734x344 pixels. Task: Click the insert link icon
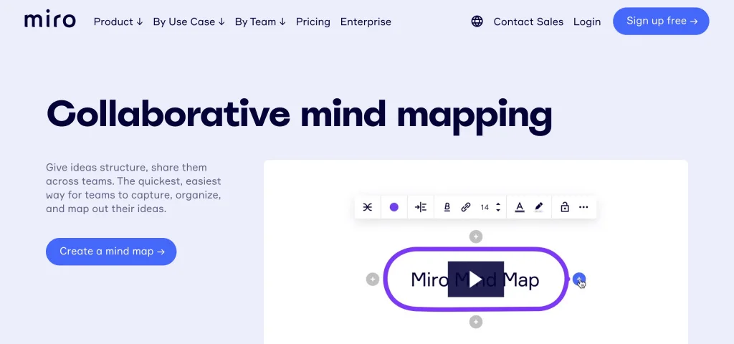pos(465,207)
